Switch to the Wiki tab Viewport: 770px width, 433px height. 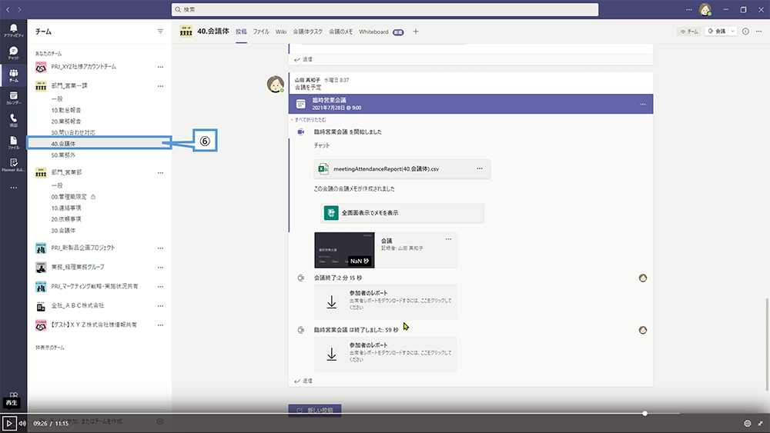(281, 32)
